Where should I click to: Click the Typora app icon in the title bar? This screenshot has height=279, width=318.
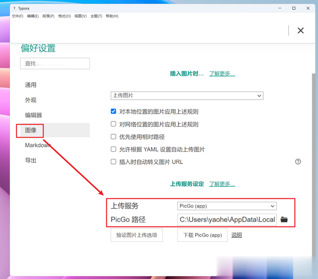14,8
